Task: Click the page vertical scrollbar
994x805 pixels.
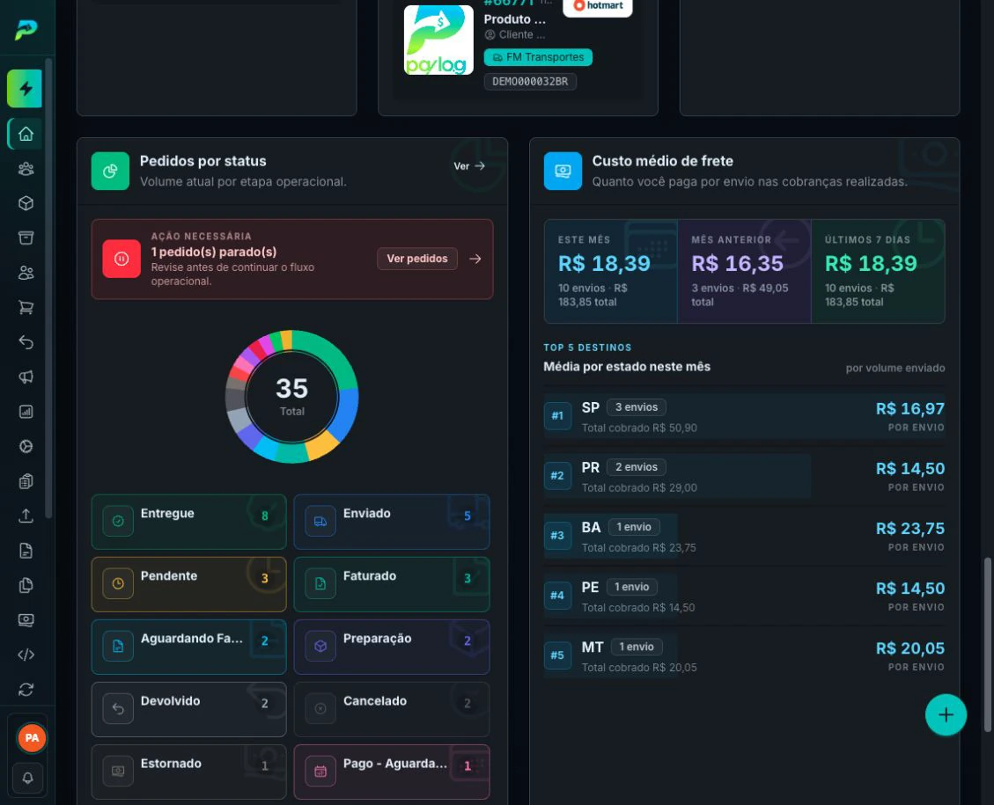Action: click(x=987, y=645)
